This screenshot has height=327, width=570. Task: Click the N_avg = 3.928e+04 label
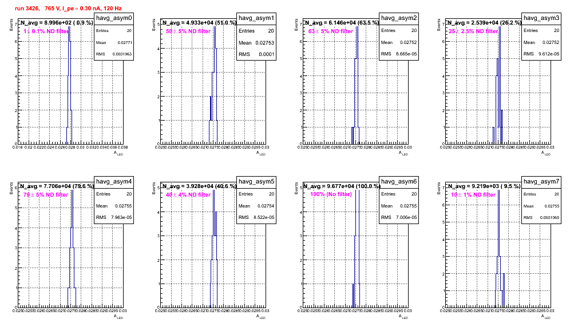coord(199,186)
